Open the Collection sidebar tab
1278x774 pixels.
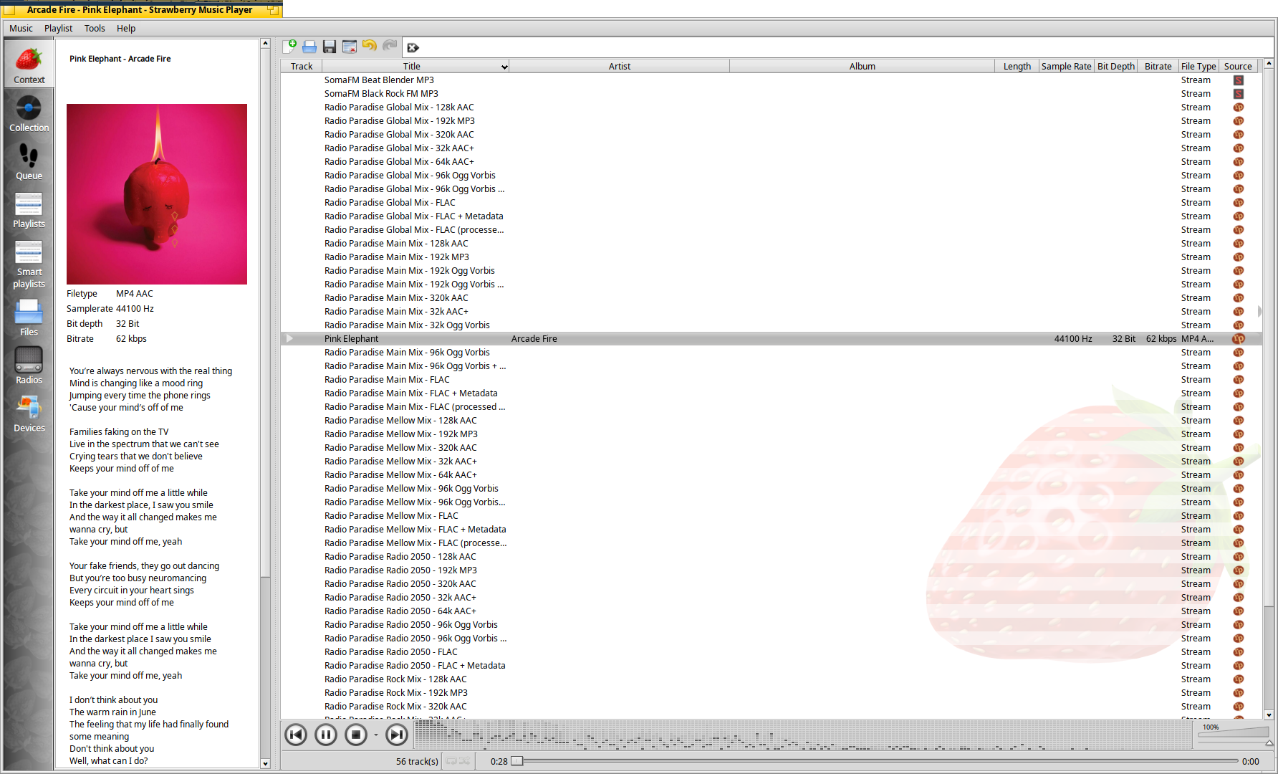click(29, 114)
